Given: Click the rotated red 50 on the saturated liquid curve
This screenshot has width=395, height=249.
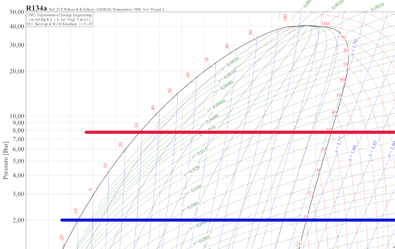Looking at the screenshot, I should (x=170, y=91).
